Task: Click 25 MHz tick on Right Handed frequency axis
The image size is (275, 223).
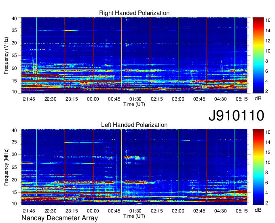Action: (x=14, y=55)
